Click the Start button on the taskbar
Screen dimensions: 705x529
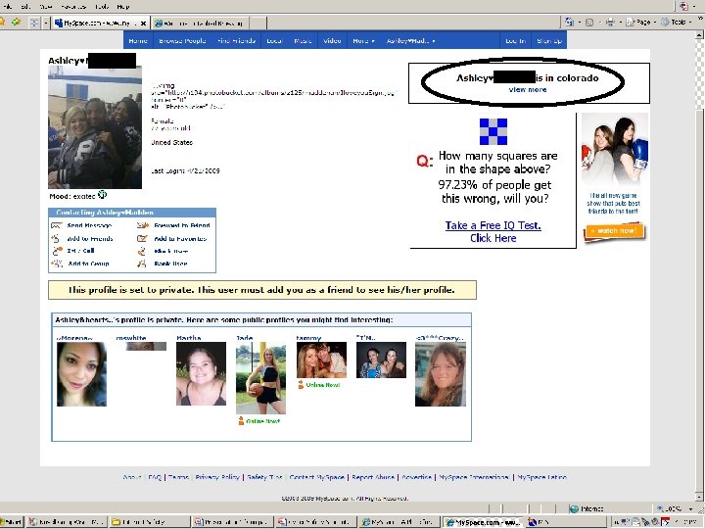coord(11,522)
